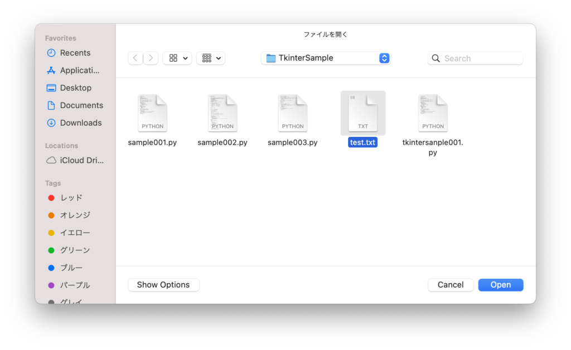
Task: Select Documents in the Favorites list
Action: (75, 105)
